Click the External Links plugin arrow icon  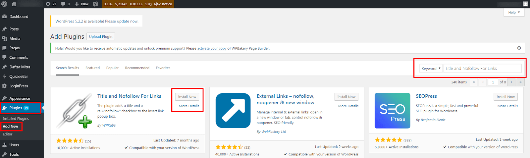click(233, 111)
